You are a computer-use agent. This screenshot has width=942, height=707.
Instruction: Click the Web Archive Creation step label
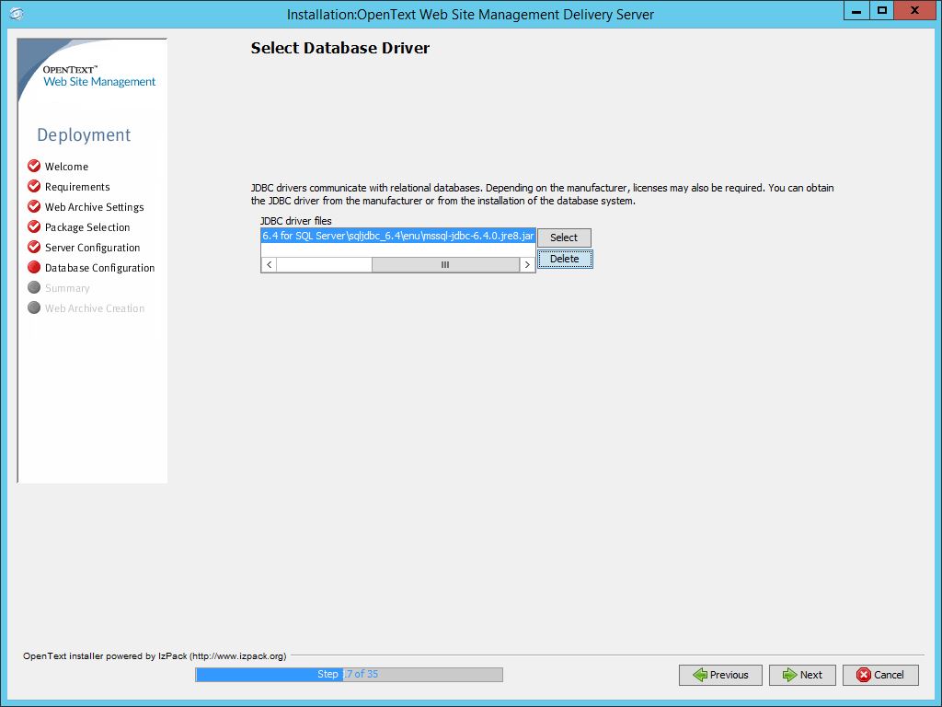point(95,308)
